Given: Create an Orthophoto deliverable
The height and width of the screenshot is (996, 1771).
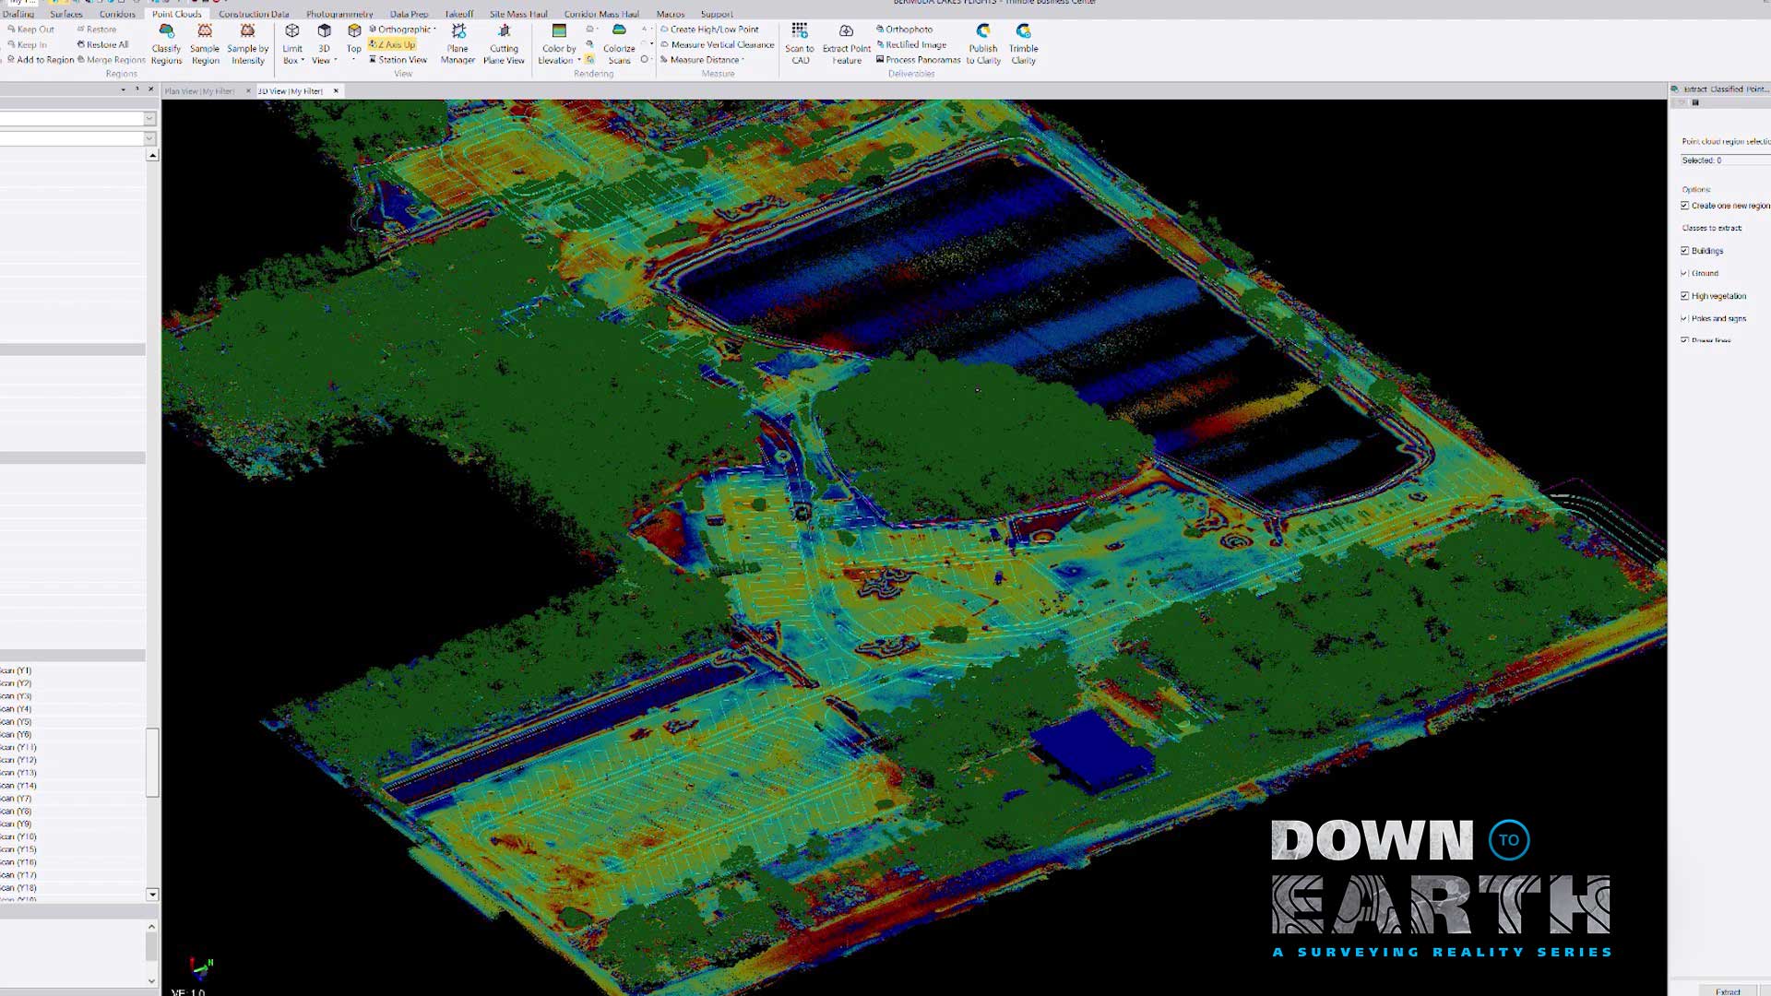Looking at the screenshot, I should click(x=904, y=30).
